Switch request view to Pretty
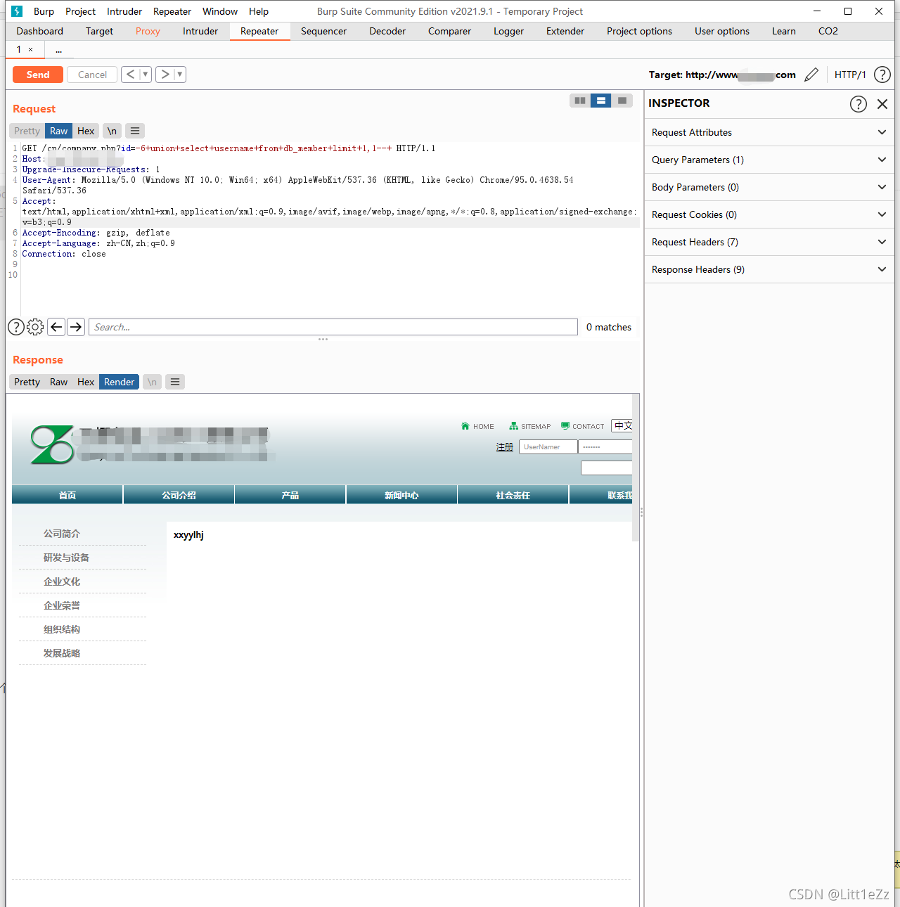Image resolution: width=900 pixels, height=907 pixels. pos(27,131)
